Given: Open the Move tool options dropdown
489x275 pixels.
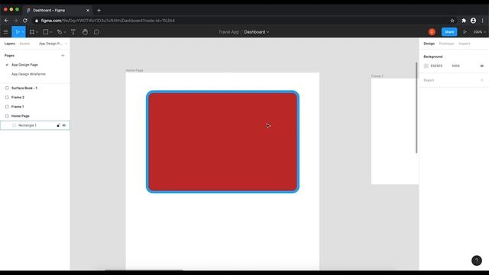Looking at the screenshot, I should [23, 32].
